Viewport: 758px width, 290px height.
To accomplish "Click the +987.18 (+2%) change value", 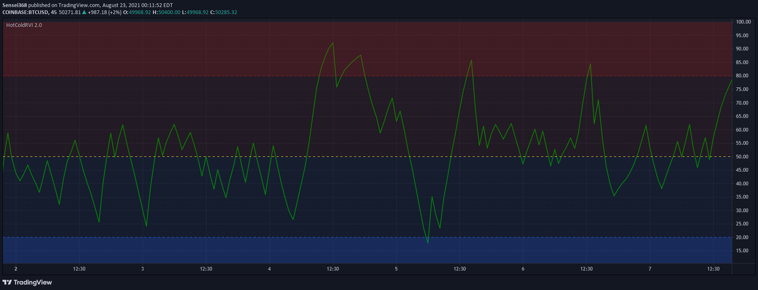I will click(104, 12).
